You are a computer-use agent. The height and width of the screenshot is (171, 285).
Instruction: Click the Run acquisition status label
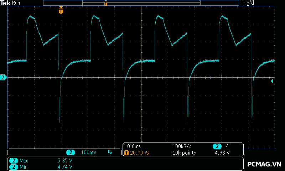pos(16,3)
